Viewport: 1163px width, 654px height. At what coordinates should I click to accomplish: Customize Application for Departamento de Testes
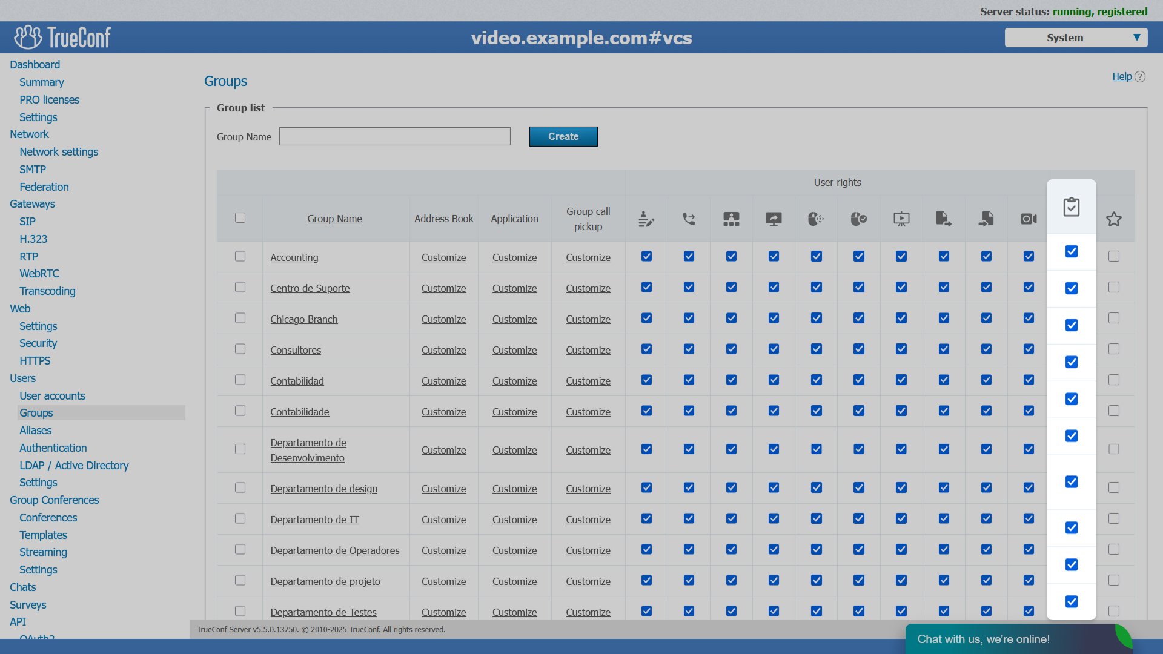[x=514, y=612]
